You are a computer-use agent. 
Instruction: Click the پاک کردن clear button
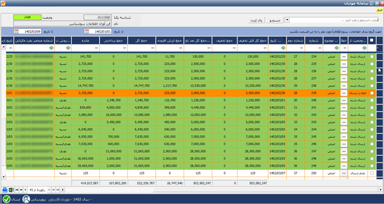tap(256, 20)
